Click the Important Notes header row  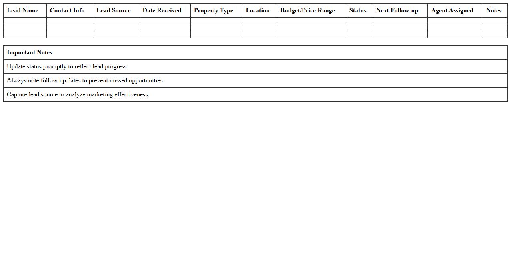point(30,52)
